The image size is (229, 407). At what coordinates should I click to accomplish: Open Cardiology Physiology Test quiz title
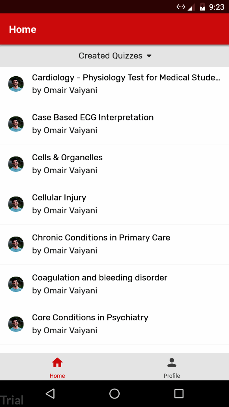[126, 77]
